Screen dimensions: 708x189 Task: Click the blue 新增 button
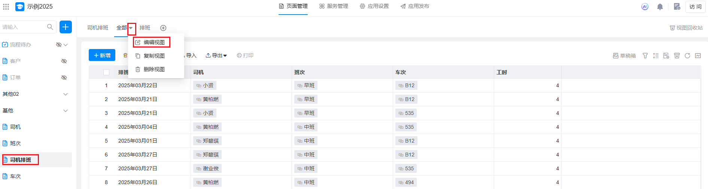click(102, 55)
